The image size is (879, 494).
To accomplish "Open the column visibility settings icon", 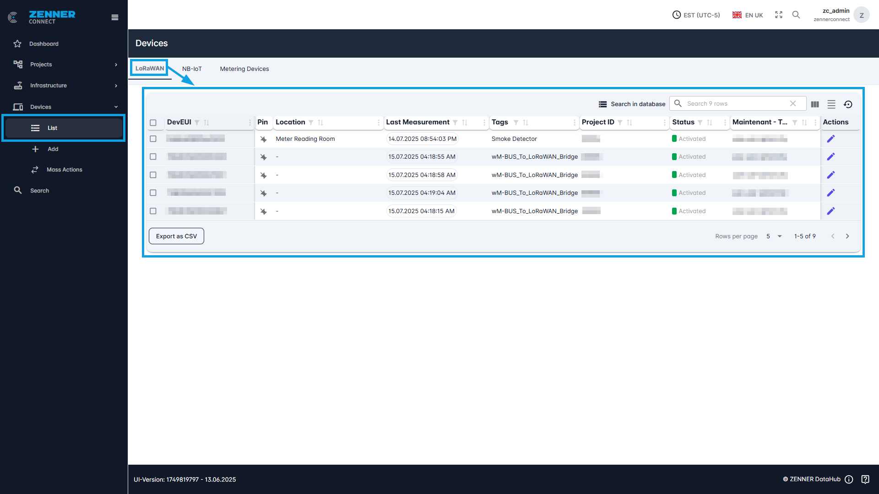I will click(815, 104).
